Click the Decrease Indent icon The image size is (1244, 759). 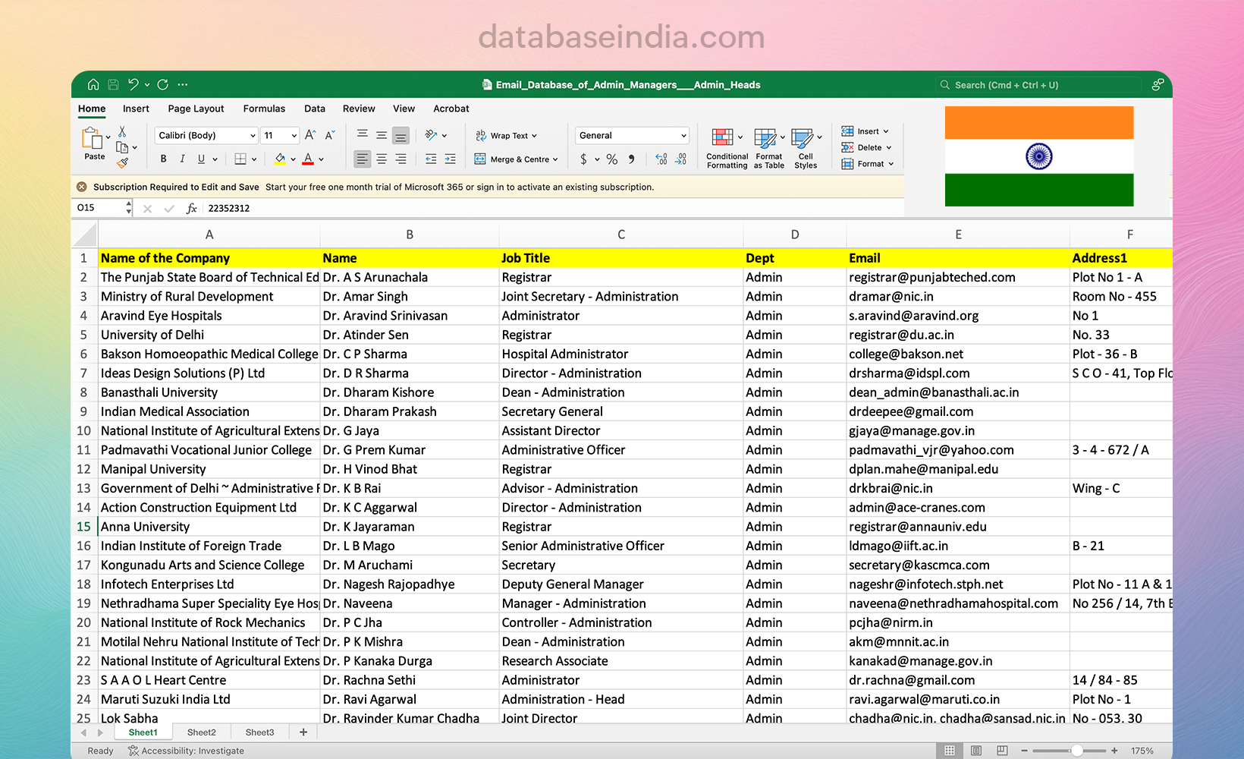[x=431, y=159]
